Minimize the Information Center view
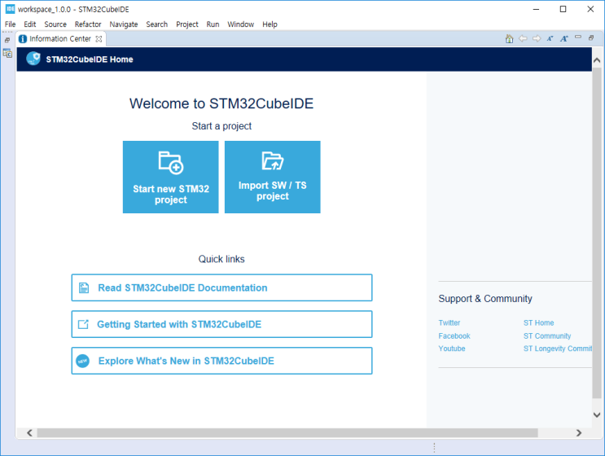The width and height of the screenshot is (605, 456). click(577, 37)
